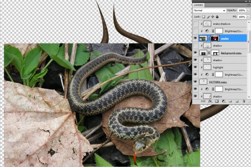Image resolution: width=251 pixels, height=167 pixels.
Task: Open the Opacity slider arrow
Action: pyautogui.click(x=248, y=10)
